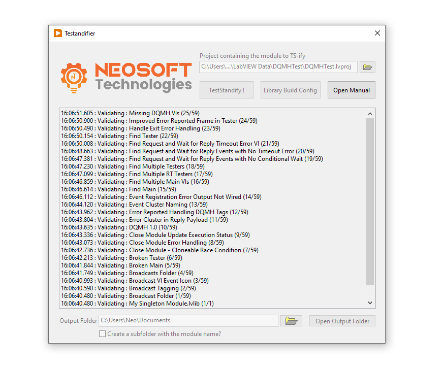Select log line 'Handle Exit Error Handling (23/59)'
This screenshot has width=444, height=369.
pos(141,128)
